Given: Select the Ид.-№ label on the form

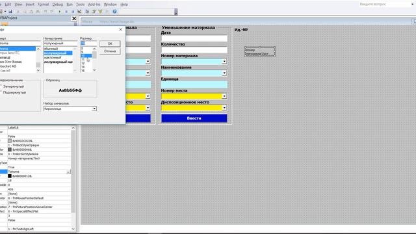Looking at the screenshot, I should pyautogui.click(x=241, y=30).
